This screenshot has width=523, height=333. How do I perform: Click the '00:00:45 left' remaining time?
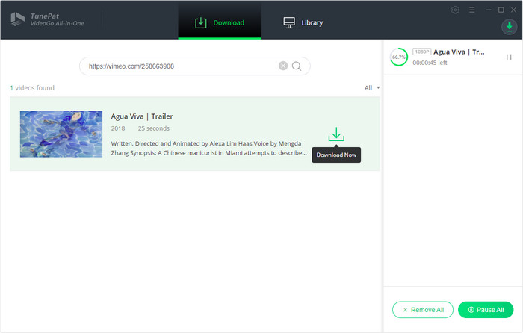(x=430, y=63)
